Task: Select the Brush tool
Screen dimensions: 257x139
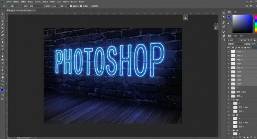Action: point(3,39)
